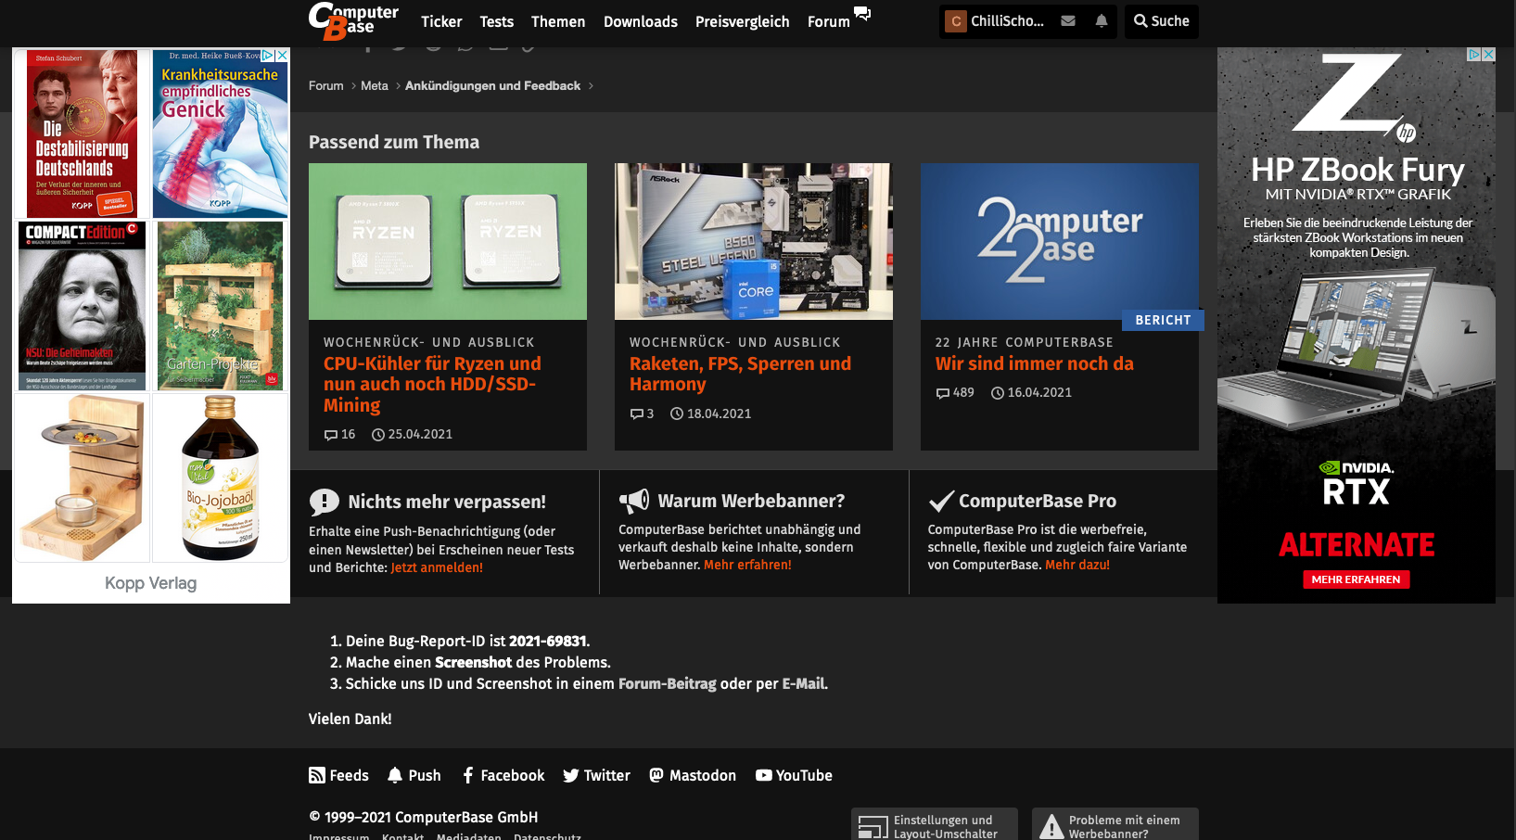
Task: Open the Wir sind immer noch da headline
Action: pyautogui.click(x=1035, y=363)
